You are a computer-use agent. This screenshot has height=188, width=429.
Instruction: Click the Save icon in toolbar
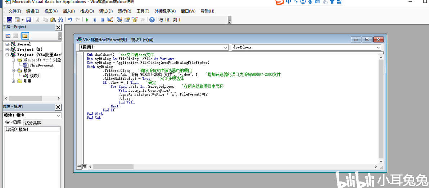(28, 20)
